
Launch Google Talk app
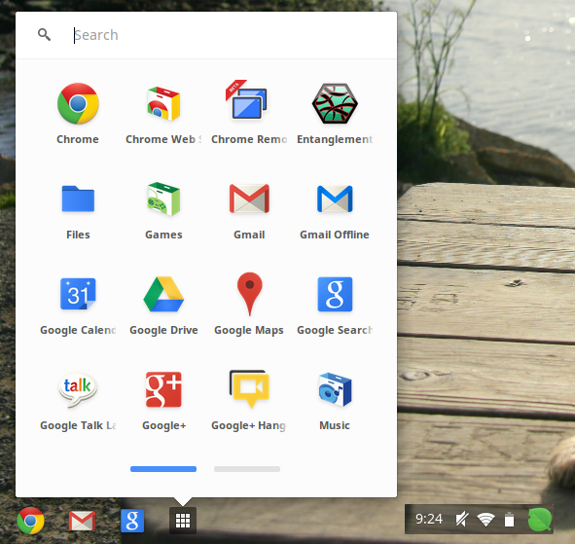(x=78, y=389)
